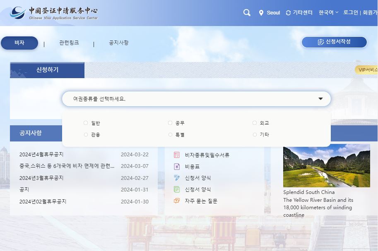
Task: Open the Splendid South China article title
Action: pyautogui.click(x=309, y=192)
